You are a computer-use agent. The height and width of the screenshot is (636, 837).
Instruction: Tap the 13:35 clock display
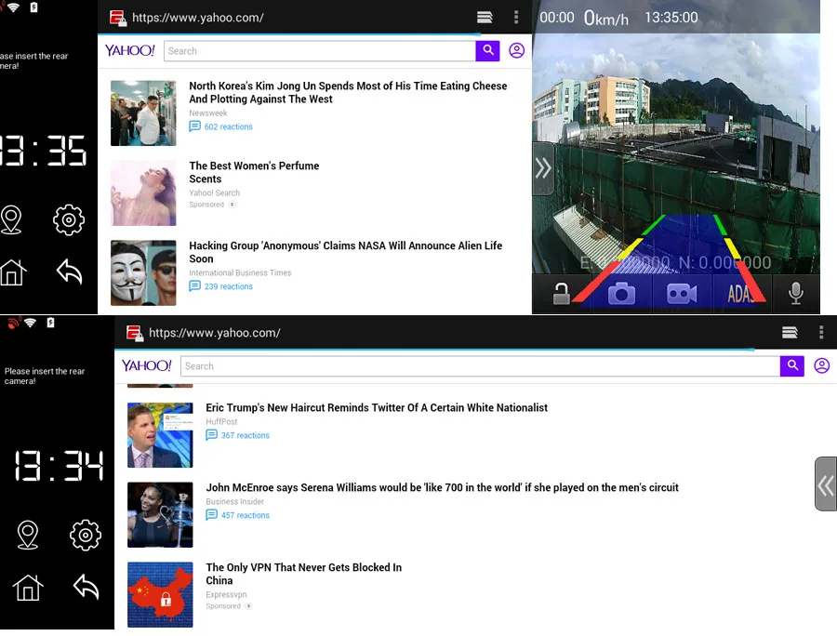pyautogui.click(x=43, y=151)
